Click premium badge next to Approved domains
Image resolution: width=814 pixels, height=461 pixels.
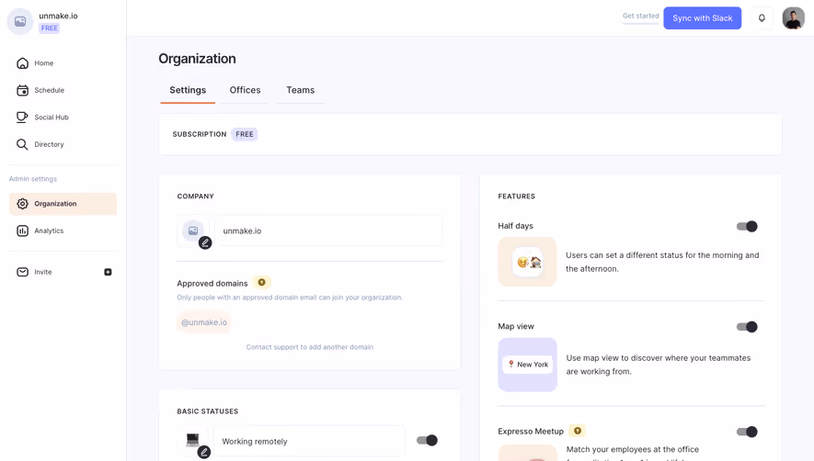point(261,283)
